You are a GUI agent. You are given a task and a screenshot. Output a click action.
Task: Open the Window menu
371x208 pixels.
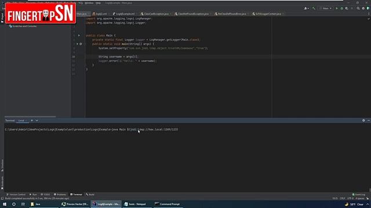(89, 3)
